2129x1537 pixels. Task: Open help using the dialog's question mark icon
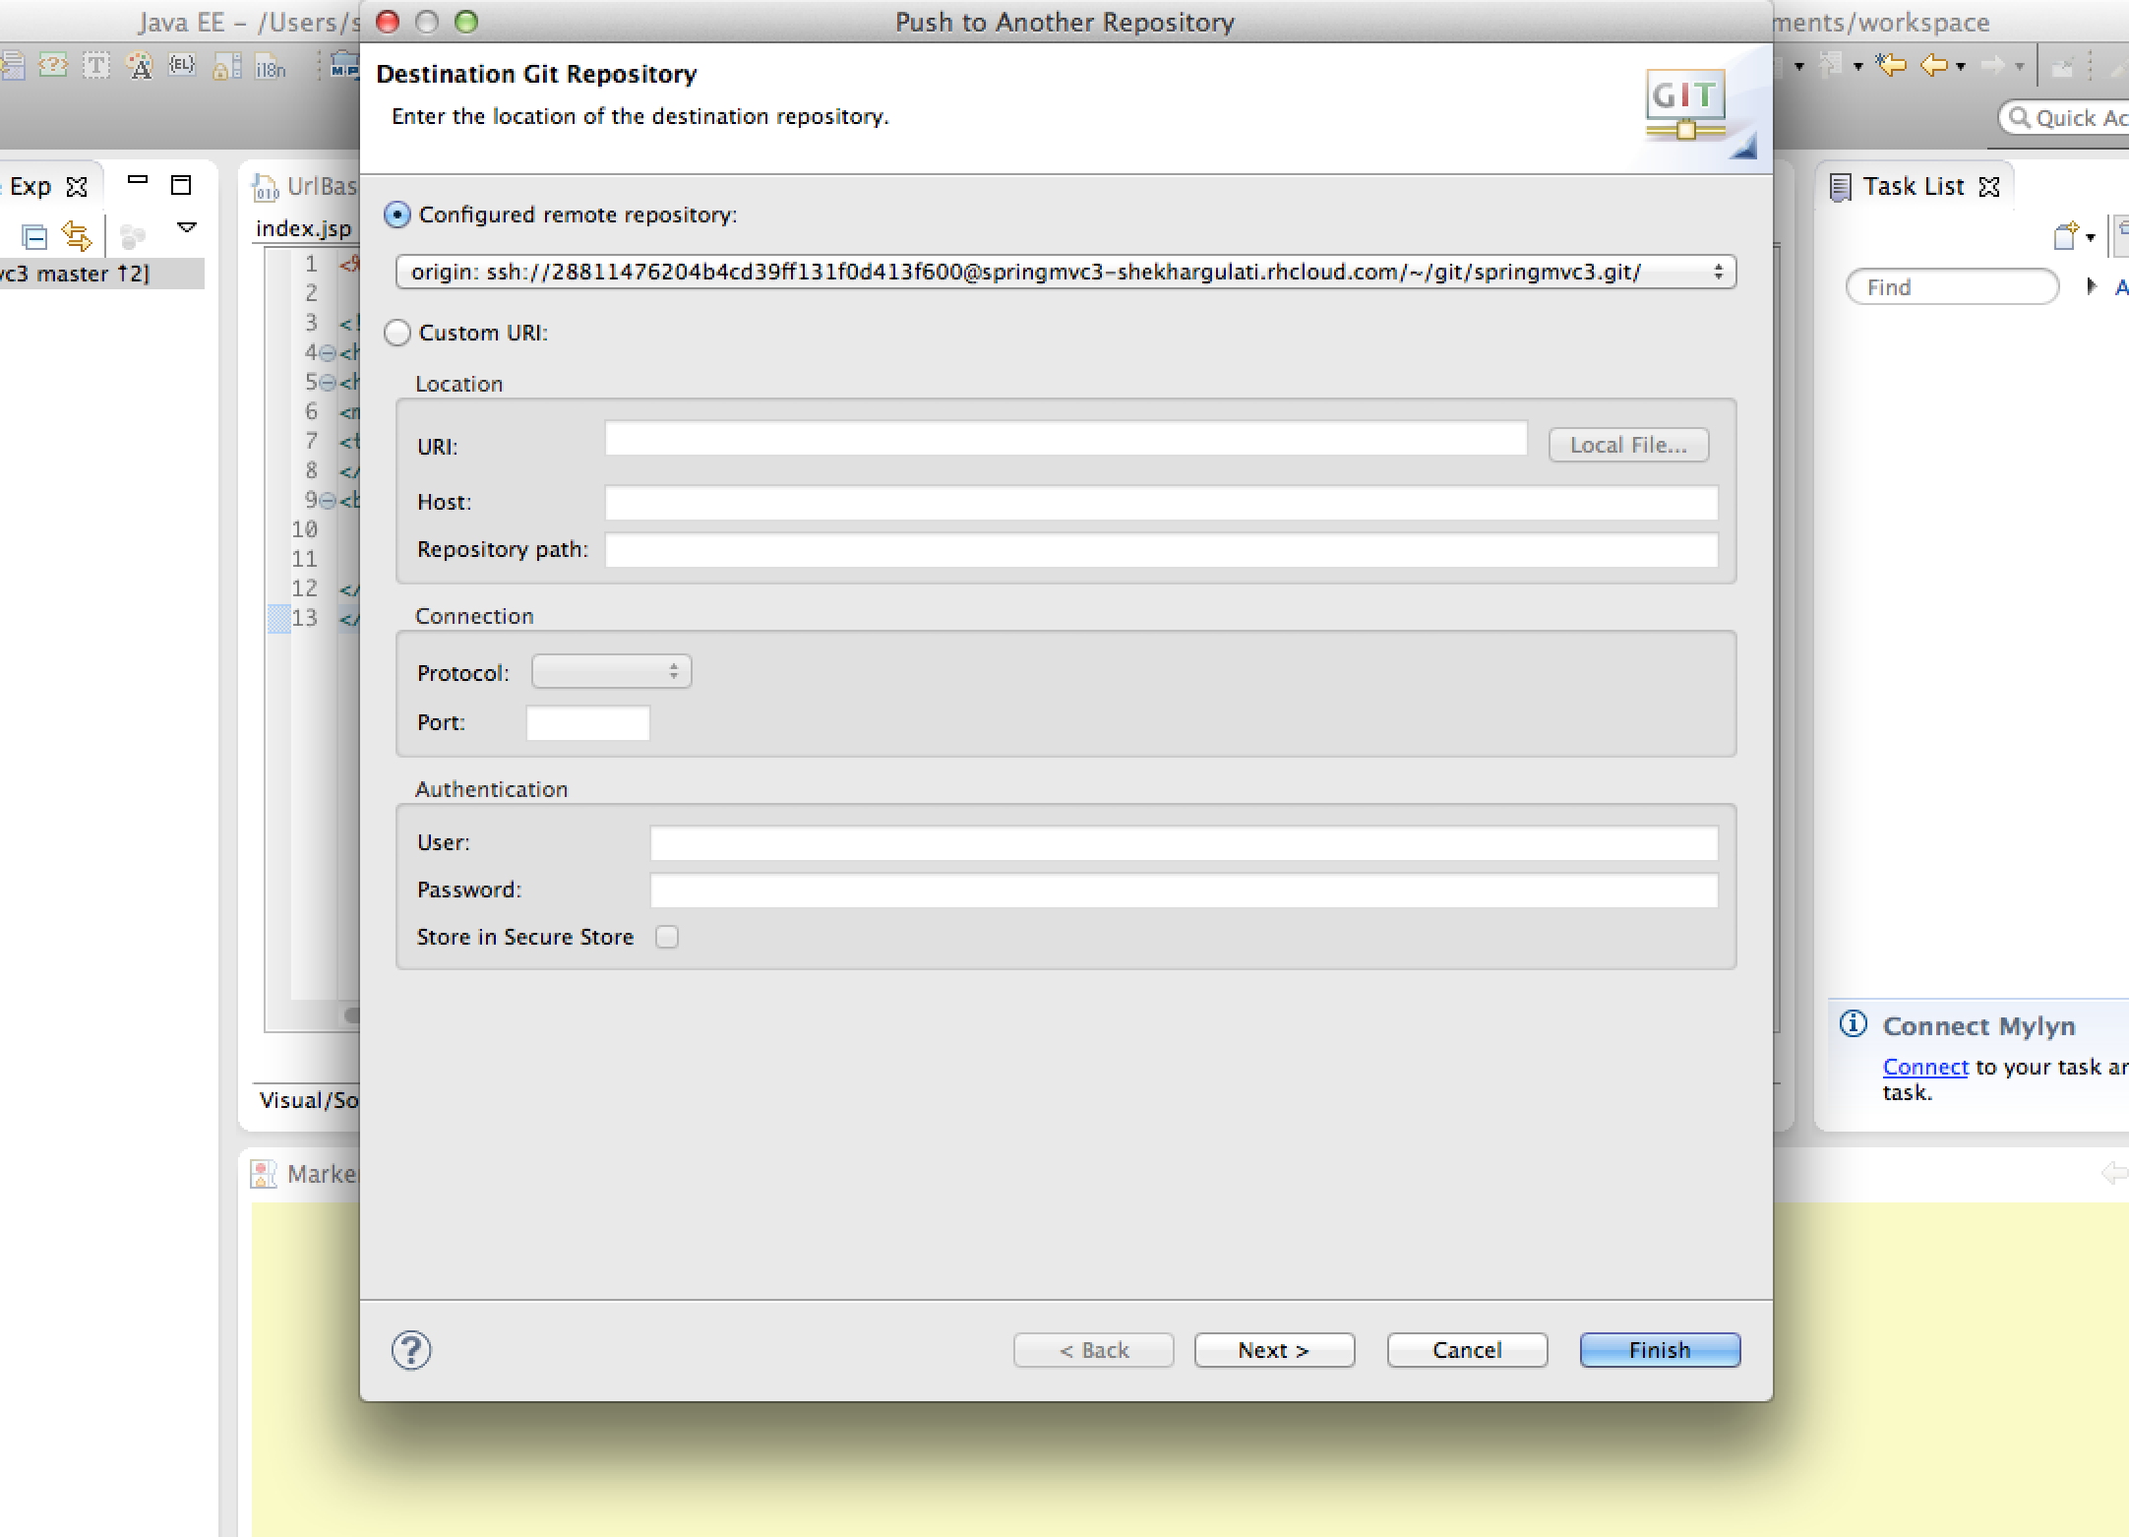(412, 1350)
